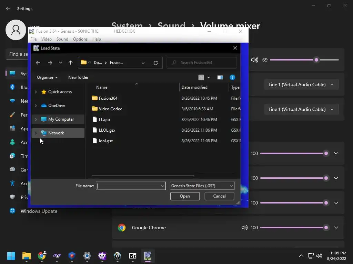Go back in Load State dialog
353x264 pixels.
(x=38, y=63)
